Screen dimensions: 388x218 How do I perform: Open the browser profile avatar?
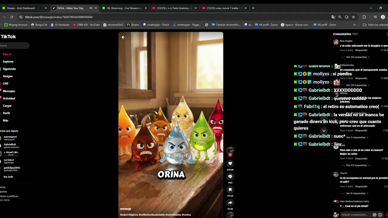click(383, 17)
